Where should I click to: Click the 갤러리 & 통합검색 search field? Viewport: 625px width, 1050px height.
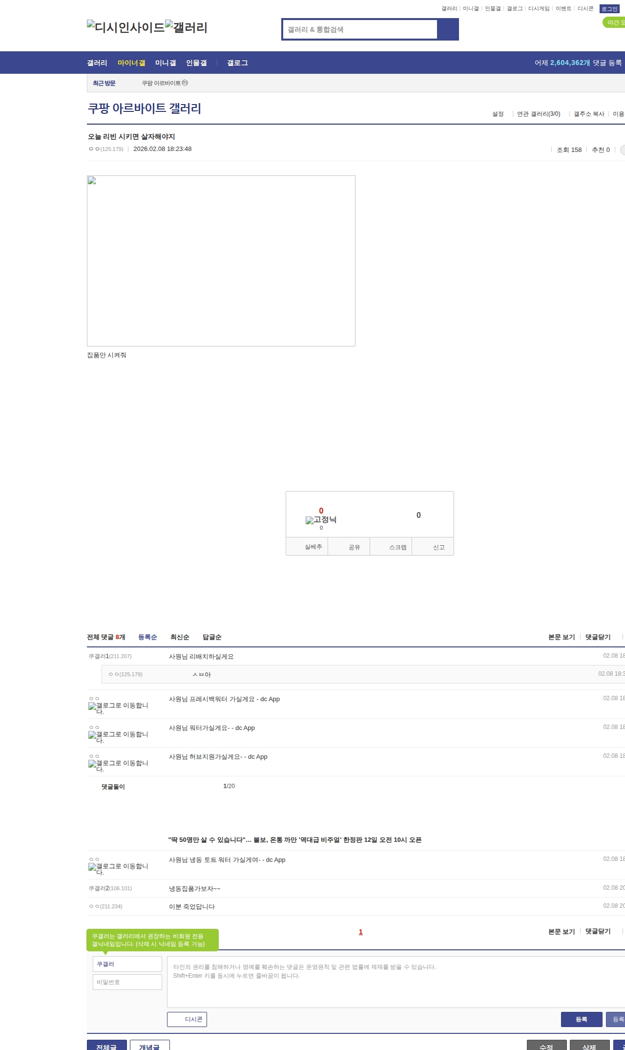click(x=360, y=29)
